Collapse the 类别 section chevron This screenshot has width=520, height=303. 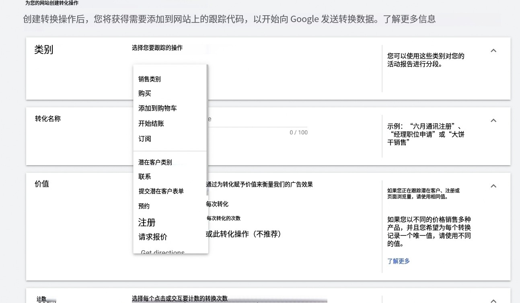pos(493,51)
